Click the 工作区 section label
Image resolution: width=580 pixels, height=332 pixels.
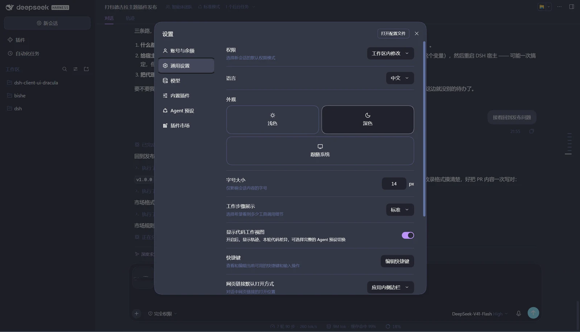coord(12,69)
